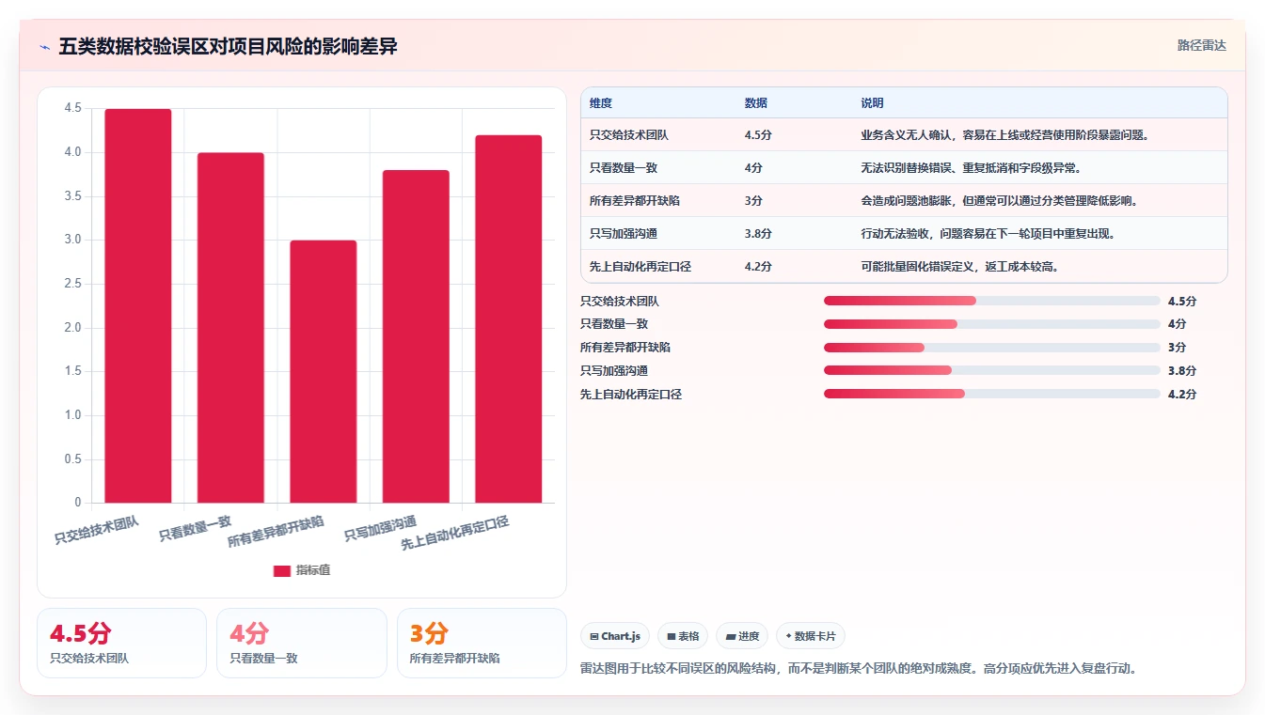Click the 3.8分 value beside its progress bar

1182,371
